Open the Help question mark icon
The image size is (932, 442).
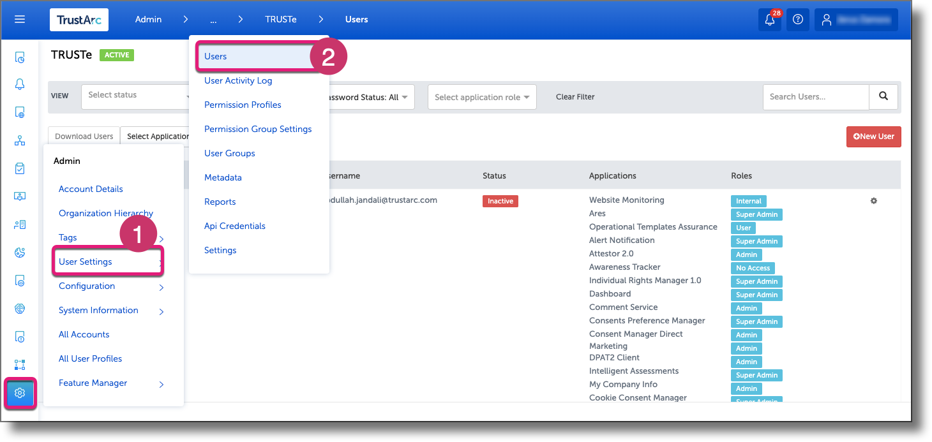[x=797, y=20]
